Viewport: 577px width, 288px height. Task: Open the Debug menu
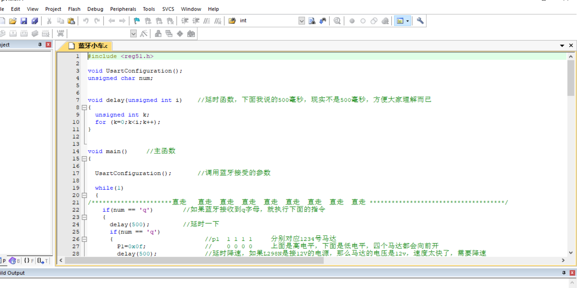pos(95,9)
